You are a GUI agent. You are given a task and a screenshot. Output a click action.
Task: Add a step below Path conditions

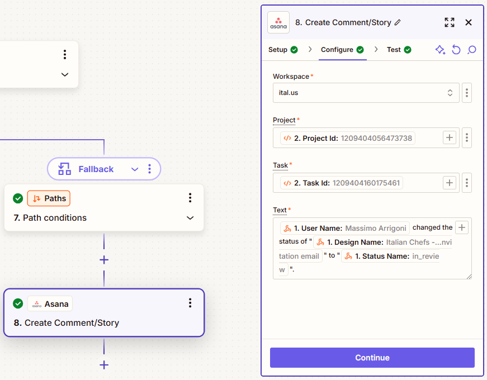click(104, 260)
